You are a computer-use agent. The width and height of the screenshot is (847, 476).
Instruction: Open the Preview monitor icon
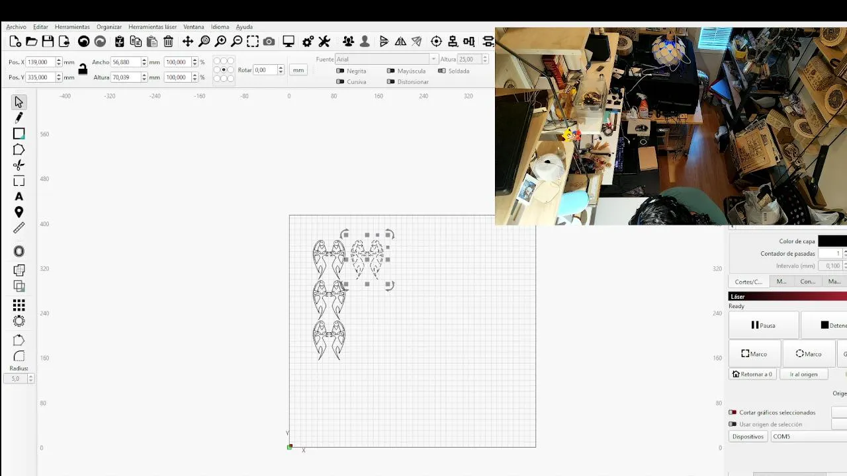point(289,42)
